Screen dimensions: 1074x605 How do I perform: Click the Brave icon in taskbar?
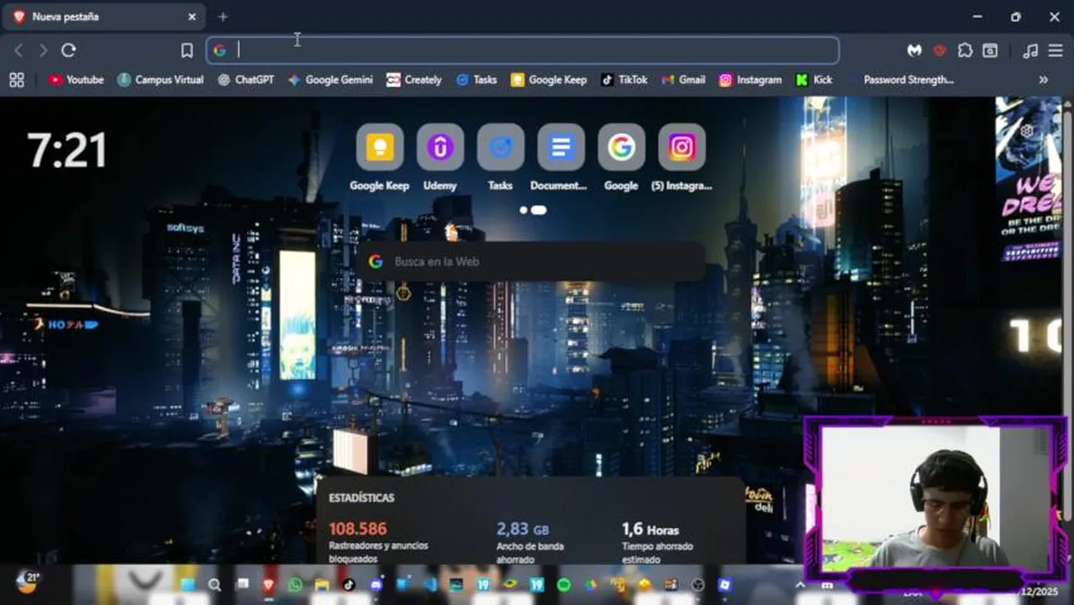268,585
